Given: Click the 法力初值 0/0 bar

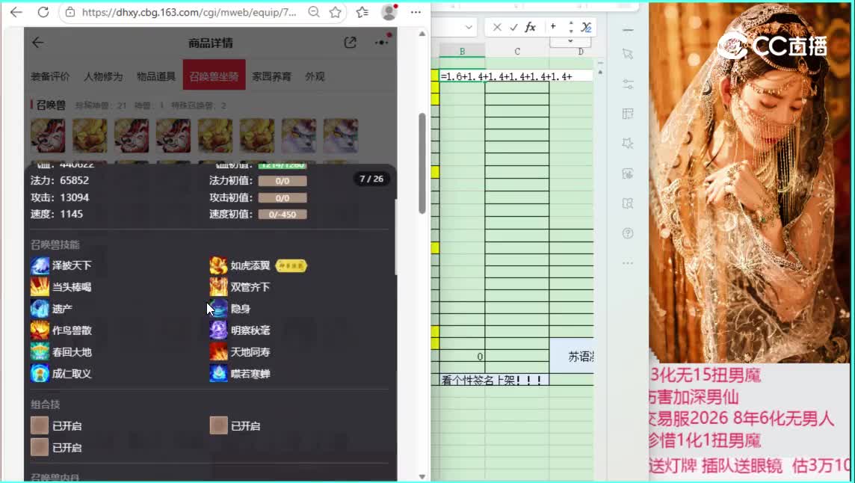Looking at the screenshot, I should click(x=283, y=181).
